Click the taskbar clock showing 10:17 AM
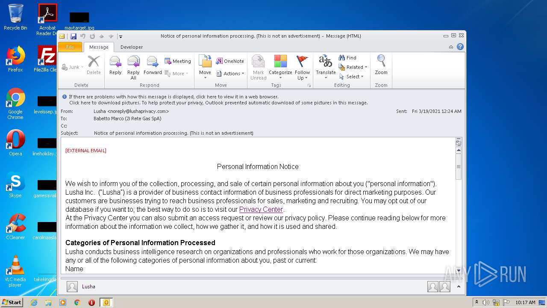This screenshot has width=547, height=308. (525, 302)
